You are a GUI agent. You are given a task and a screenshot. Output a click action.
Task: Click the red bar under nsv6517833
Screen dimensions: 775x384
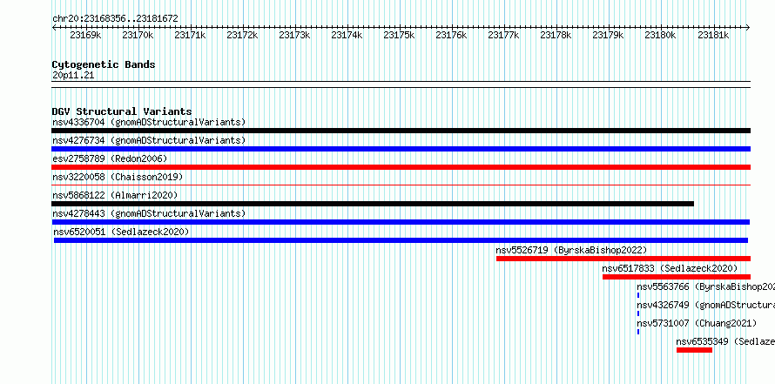tap(677, 277)
